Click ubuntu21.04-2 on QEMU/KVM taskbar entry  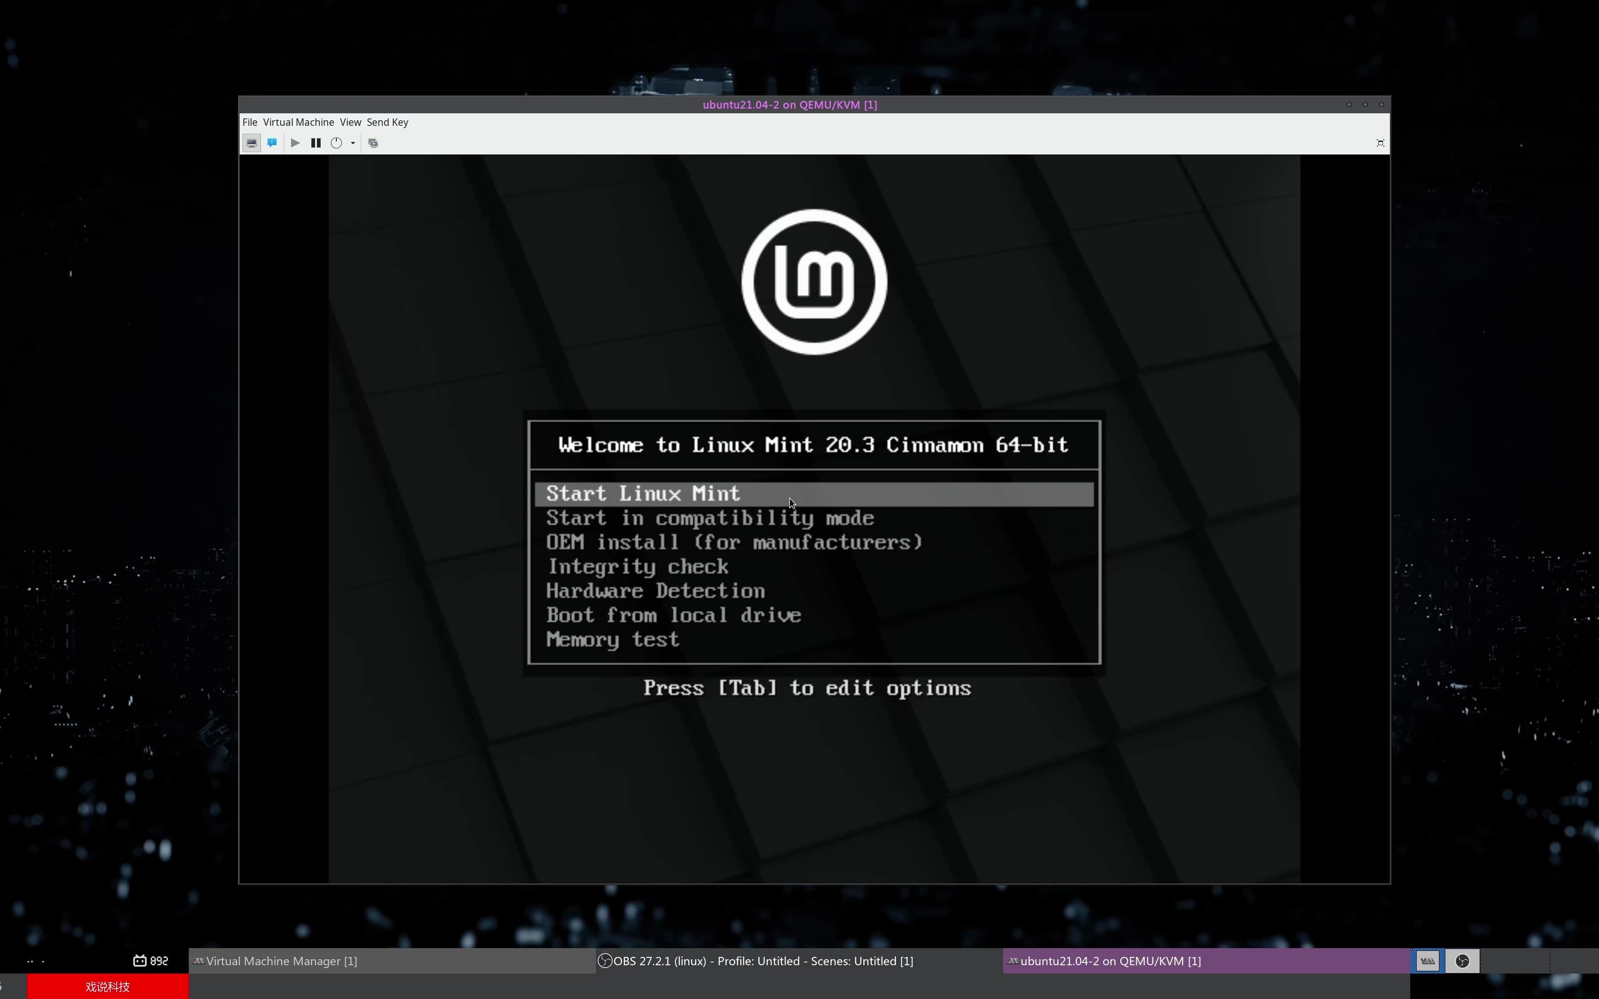pos(1206,961)
